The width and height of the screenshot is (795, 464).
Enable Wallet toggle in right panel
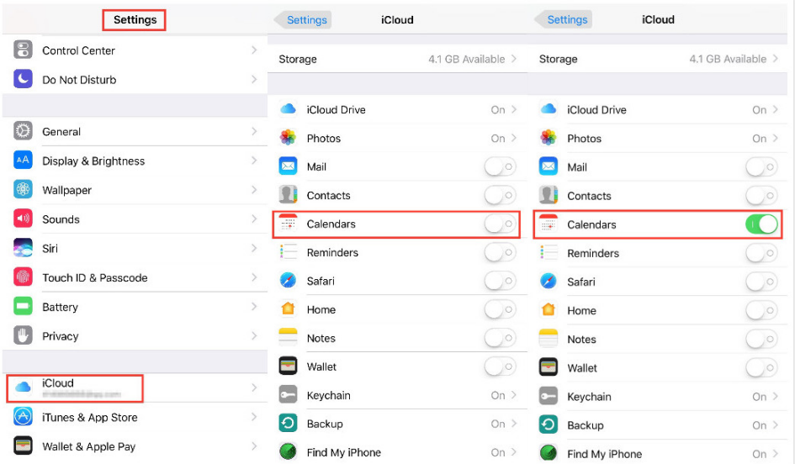point(761,368)
